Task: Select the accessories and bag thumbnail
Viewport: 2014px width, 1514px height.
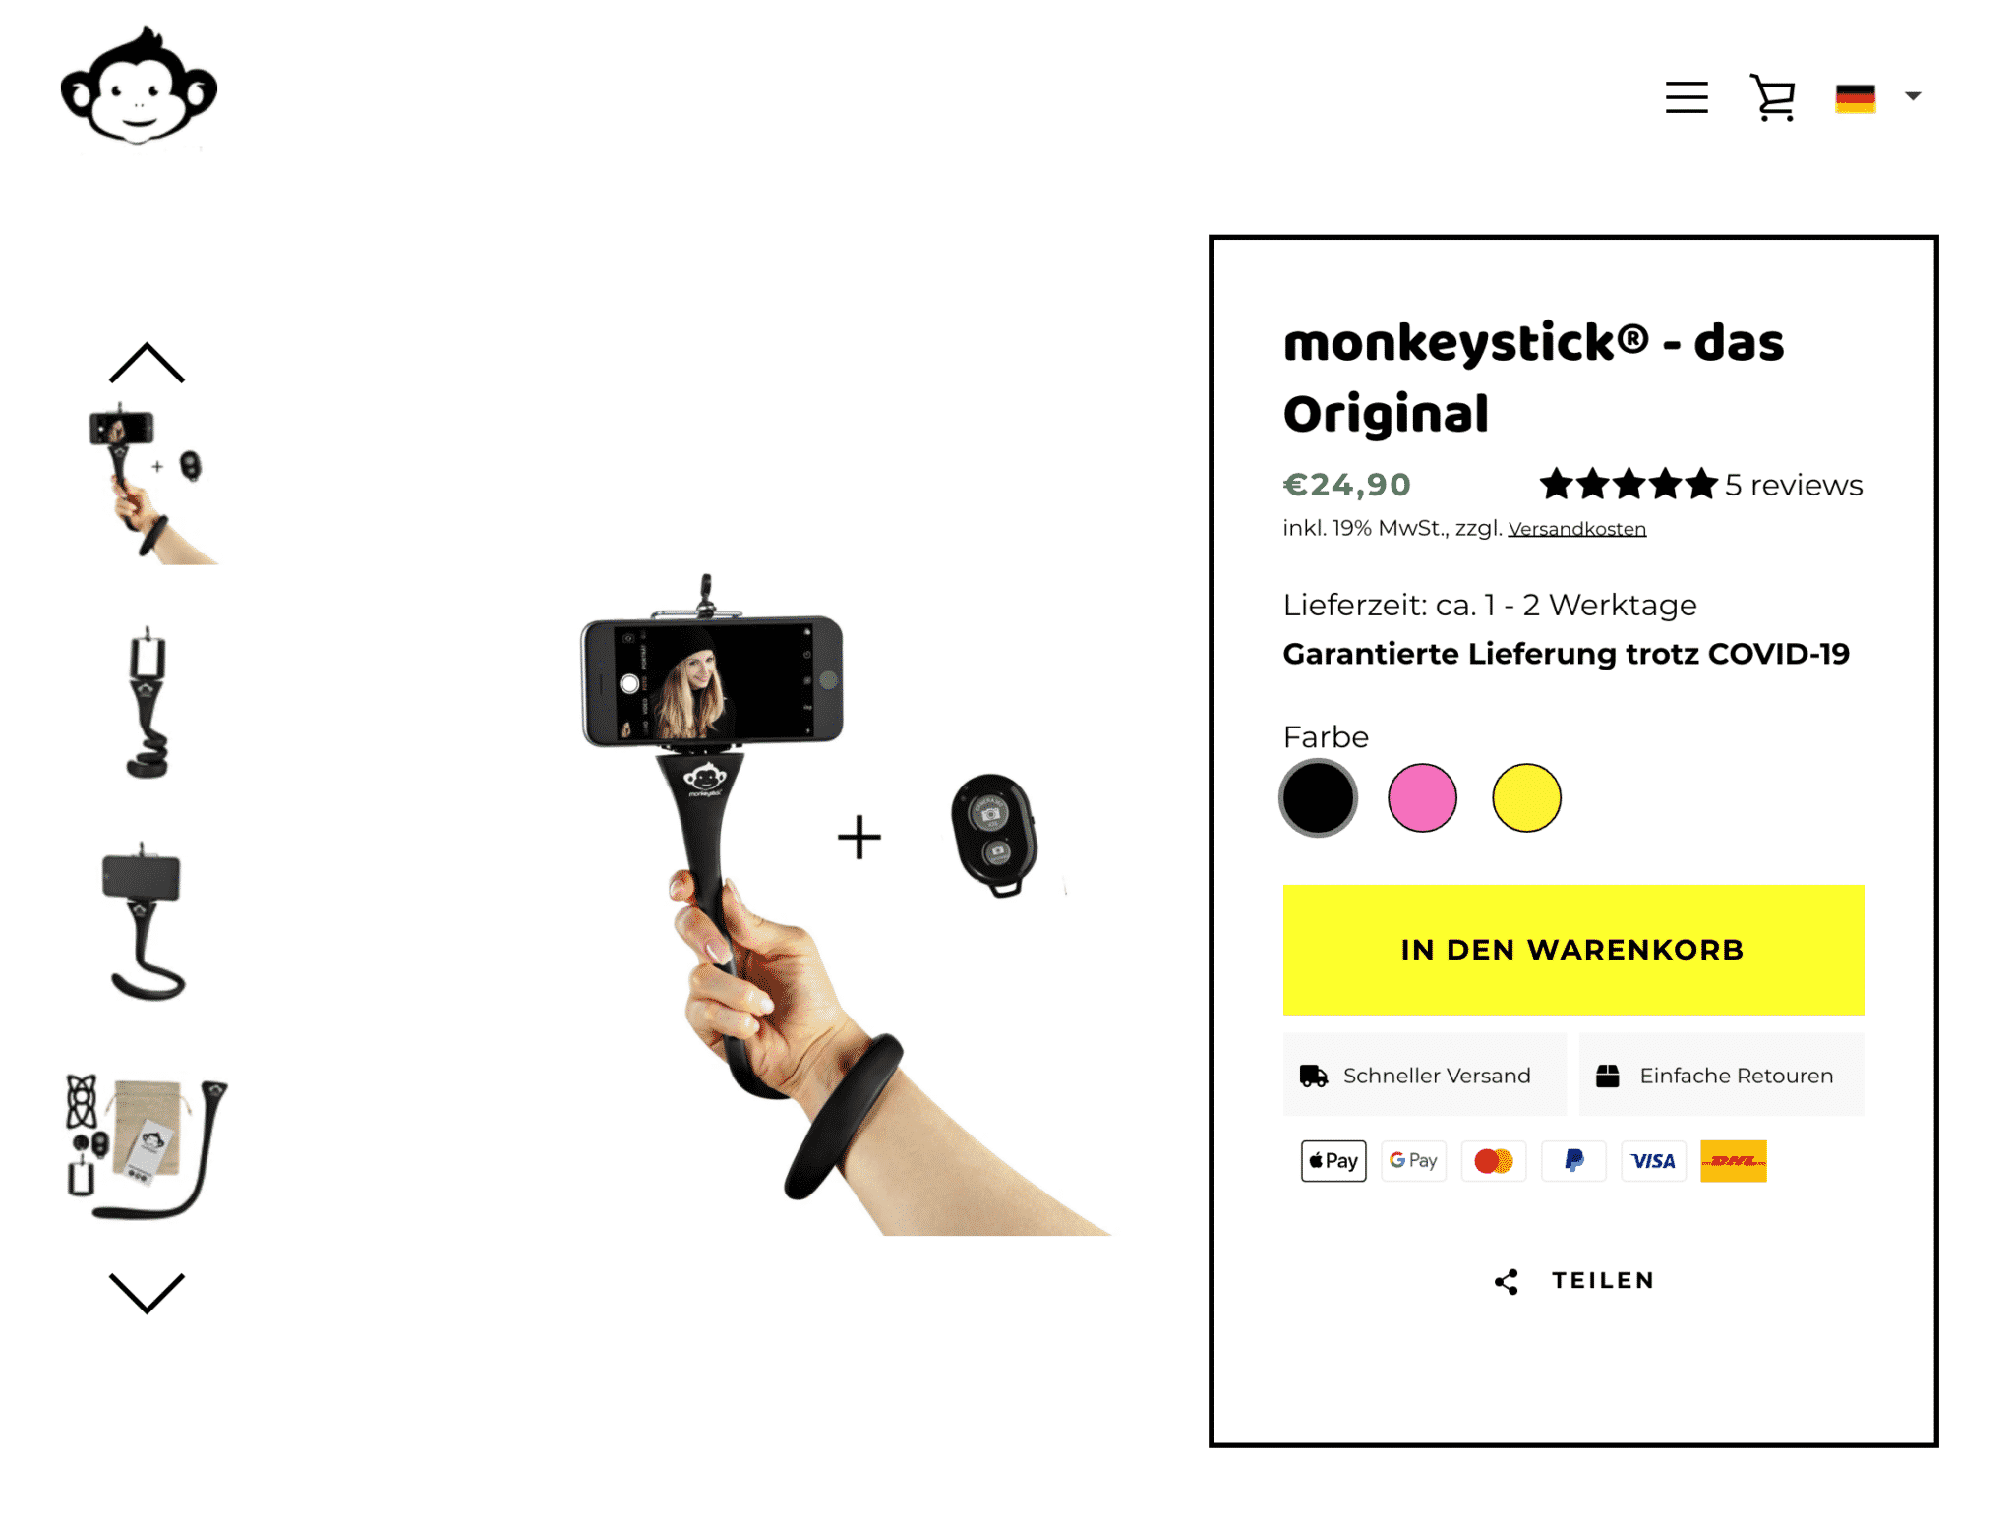Action: point(147,1147)
